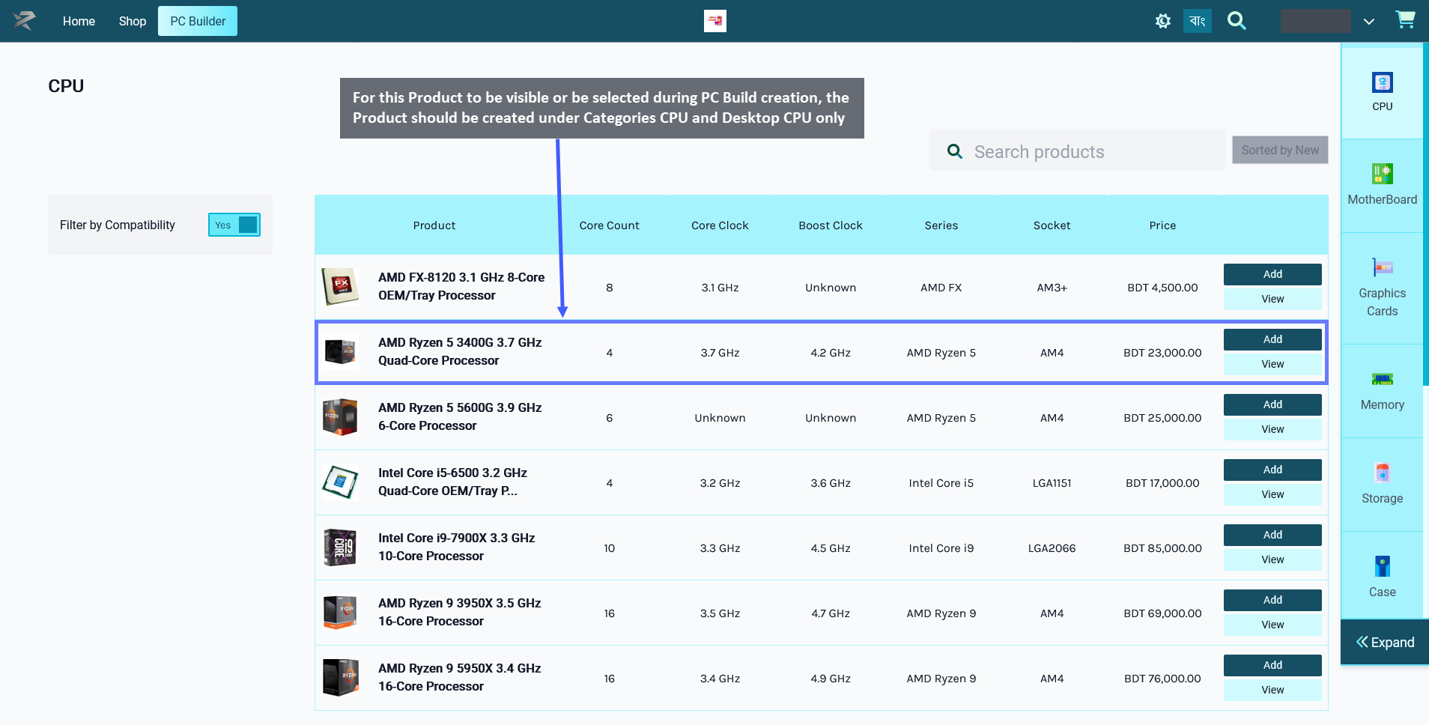The image size is (1429, 725).
Task: View Ryzen 9 3950X details
Action: point(1272,625)
